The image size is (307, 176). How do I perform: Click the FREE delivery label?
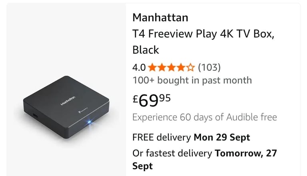(x=161, y=137)
